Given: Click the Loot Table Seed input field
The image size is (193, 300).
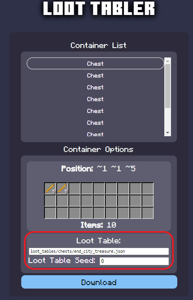Looking at the screenshot, I should click(x=134, y=261).
